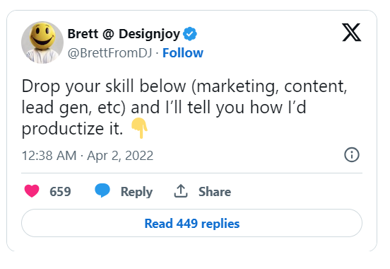Click the share upload arrow icon
Image resolution: width=390 pixels, height=269 pixels.
181,191
